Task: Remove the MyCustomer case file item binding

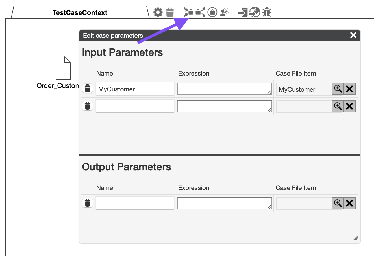Action: click(349, 89)
